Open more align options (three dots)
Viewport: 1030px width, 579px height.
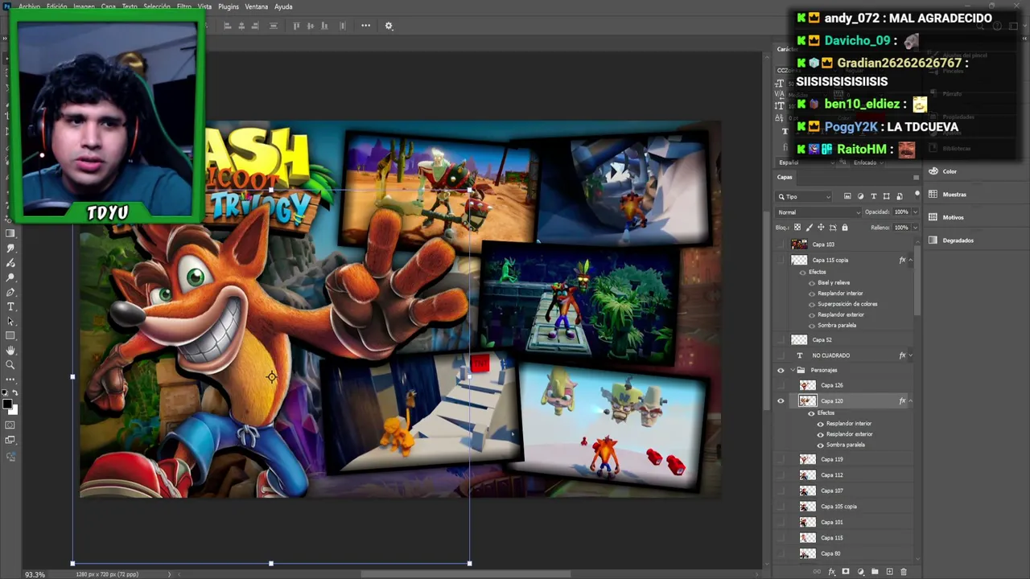coord(366,26)
